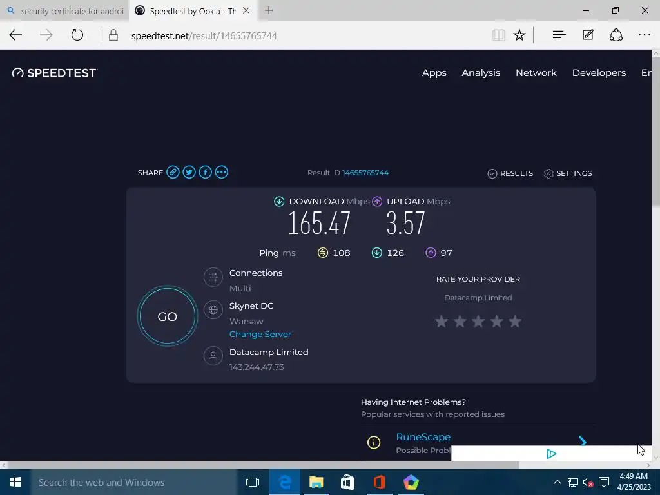This screenshot has height=495, width=660.
Task: Add page to favorites star
Action: [519, 35]
